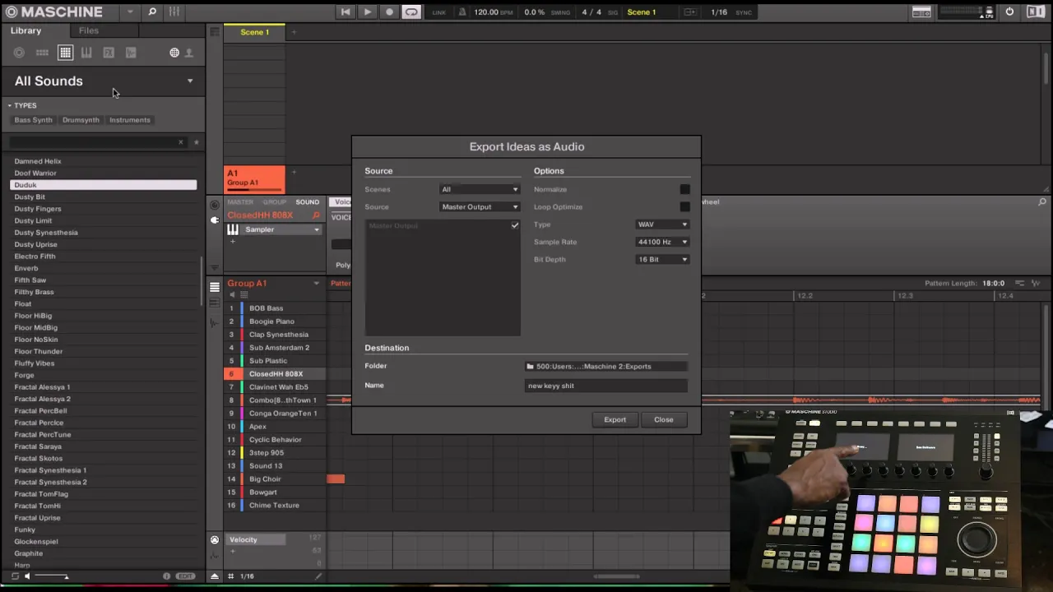Click the Sampler piano keys icon
This screenshot has width=1053, height=592.
pyautogui.click(x=234, y=229)
